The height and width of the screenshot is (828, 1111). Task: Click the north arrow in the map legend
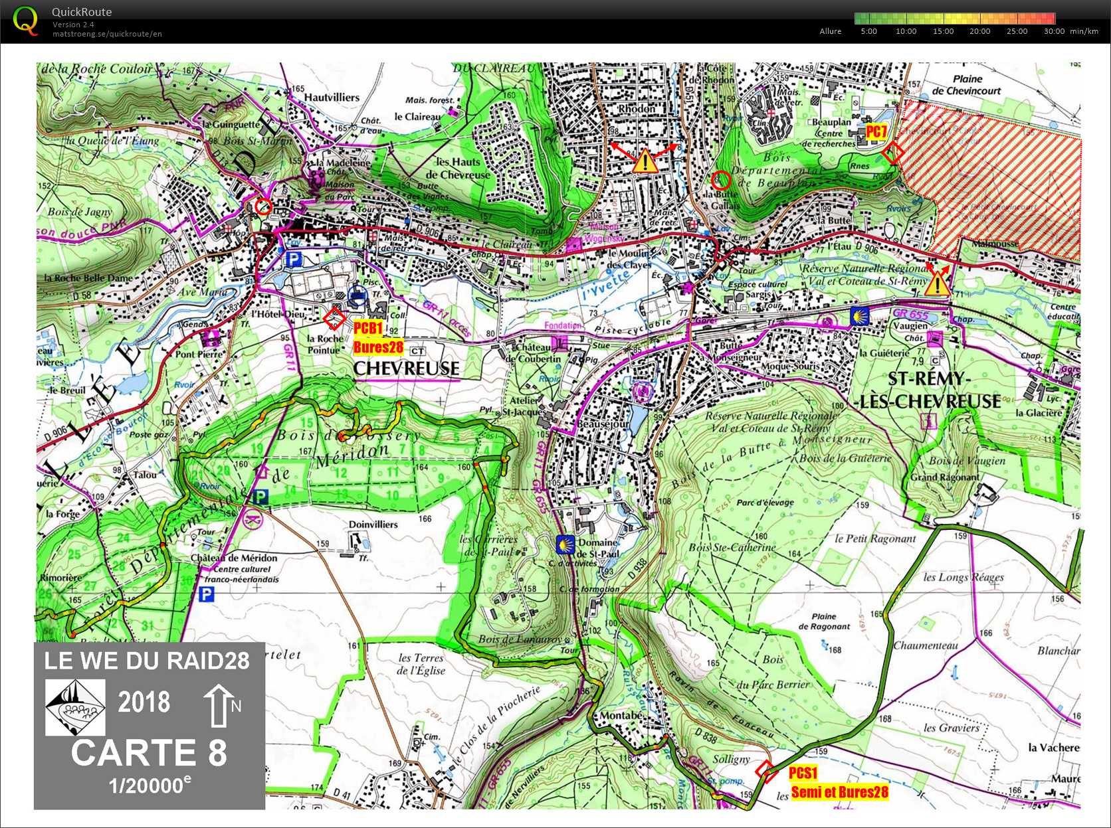(x=219, y=706)
